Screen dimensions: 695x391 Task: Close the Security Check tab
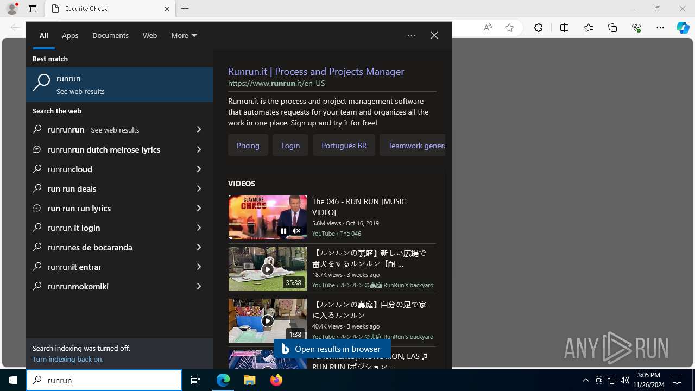[167, 9]
